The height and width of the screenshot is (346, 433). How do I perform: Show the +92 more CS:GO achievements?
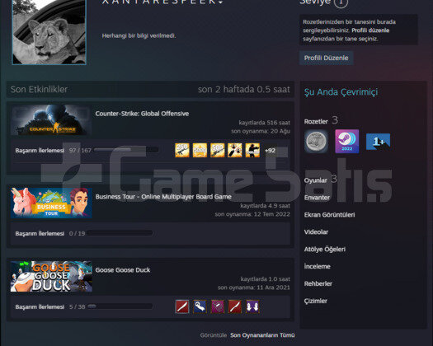(x=270, y=151)
